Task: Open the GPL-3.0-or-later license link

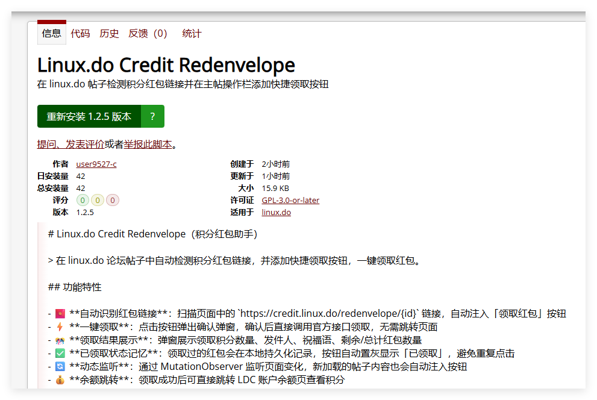Action: (x=290, y=200)
